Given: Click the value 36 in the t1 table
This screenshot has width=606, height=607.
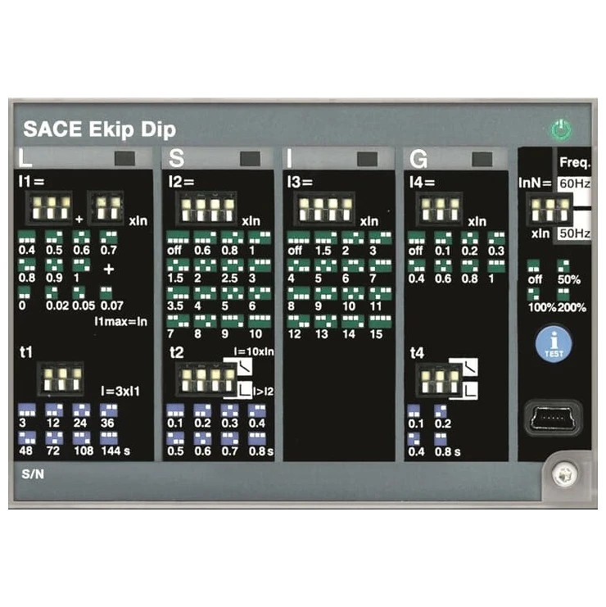Looking at the screenshot, I should click(107, 423).
